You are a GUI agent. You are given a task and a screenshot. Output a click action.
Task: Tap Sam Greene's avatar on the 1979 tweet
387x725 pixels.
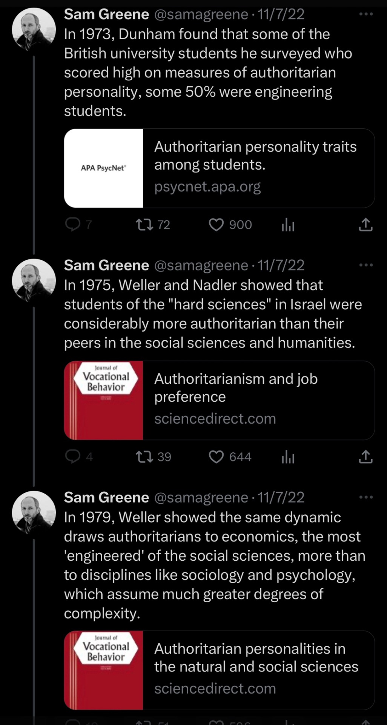tap(34, 512)
